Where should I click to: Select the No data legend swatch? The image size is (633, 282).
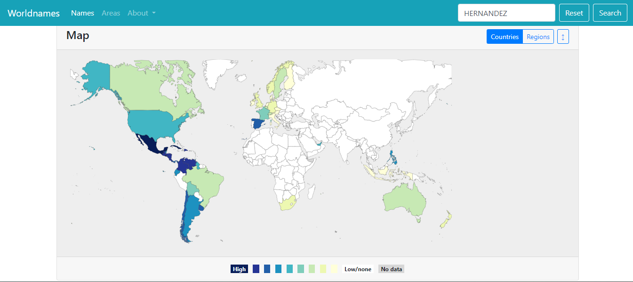click(391, 269)
